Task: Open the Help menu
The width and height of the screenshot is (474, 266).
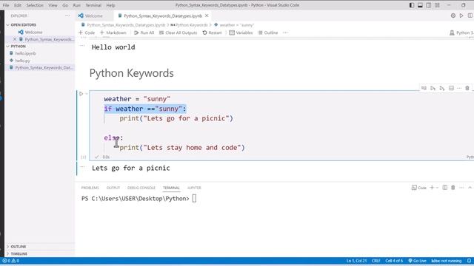Action: (110, 5)
